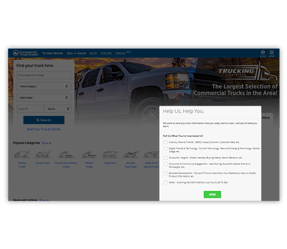The width and height of the screenshot is (287, 249).
Task: Click the Conventional Sleeper Trucks icon
Action: [x=66, y=155]
